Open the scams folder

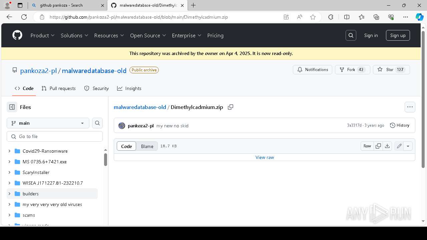[x=29, y=215]
